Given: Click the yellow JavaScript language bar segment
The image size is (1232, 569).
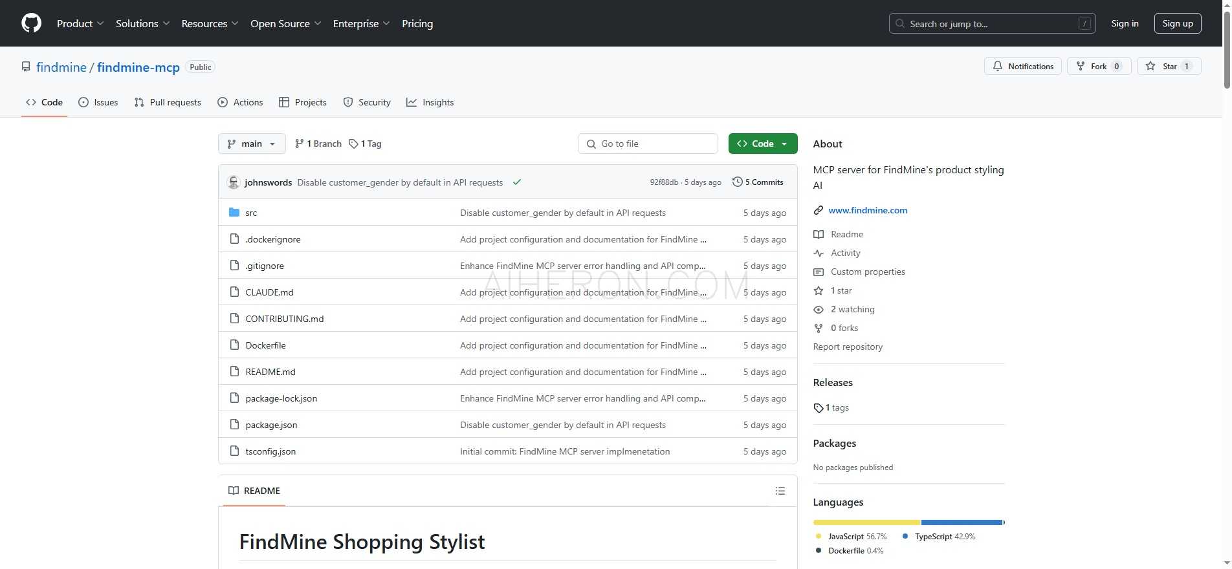Looking at the screenshot, I should [x=866, y=522].
